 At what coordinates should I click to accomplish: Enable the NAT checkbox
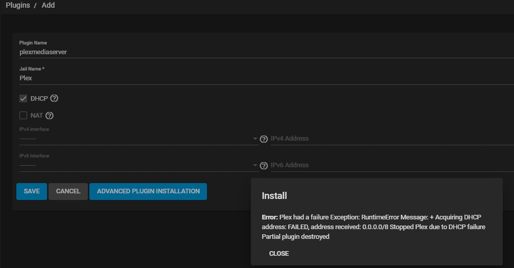23,116
